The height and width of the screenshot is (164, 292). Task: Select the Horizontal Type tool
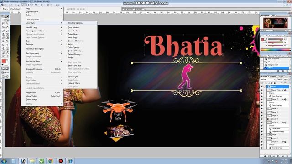[7, 45]
